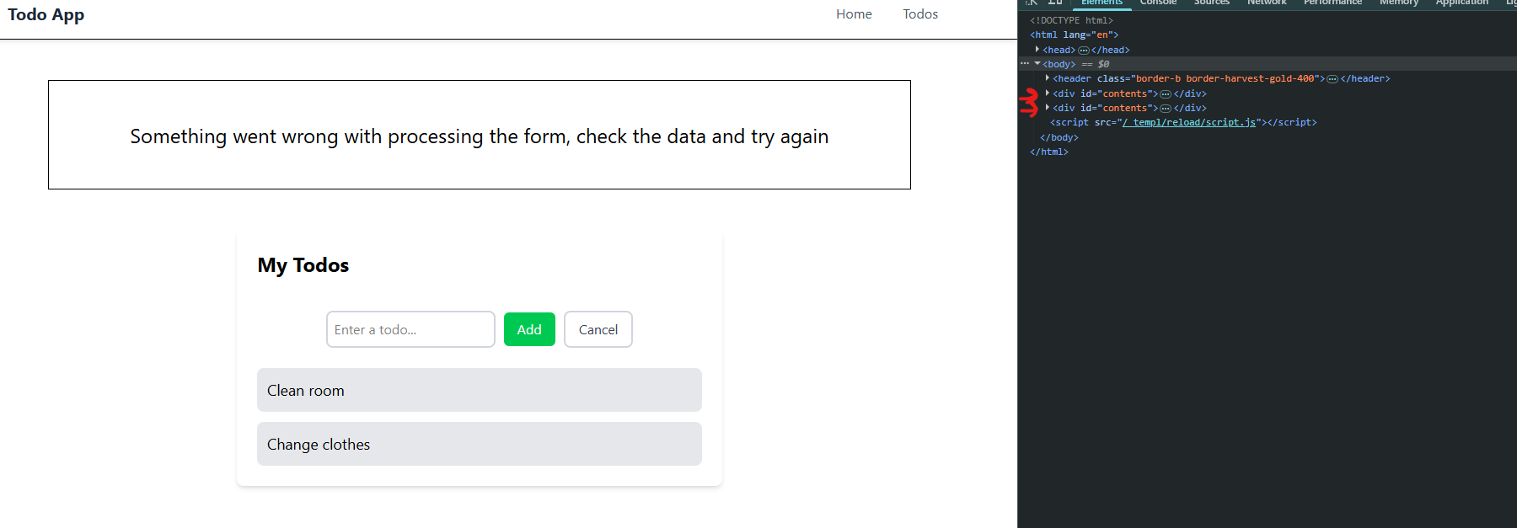Follow the templ reload script.js link
The width and height of the screenshot is (1517, 528).
tap(1189, 123)
